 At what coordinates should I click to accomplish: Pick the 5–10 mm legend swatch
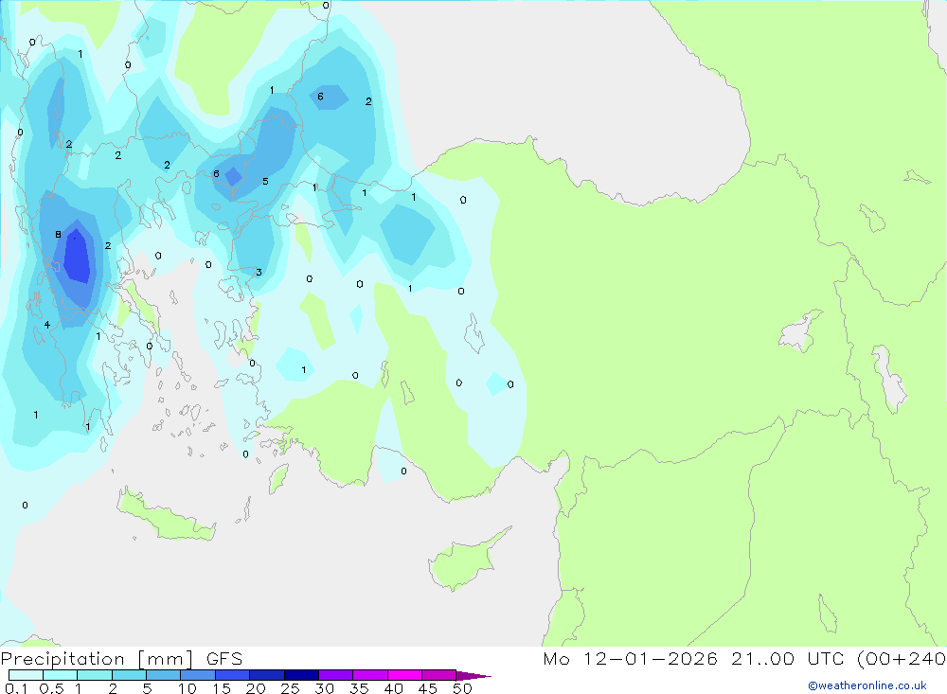click(163, 675)
